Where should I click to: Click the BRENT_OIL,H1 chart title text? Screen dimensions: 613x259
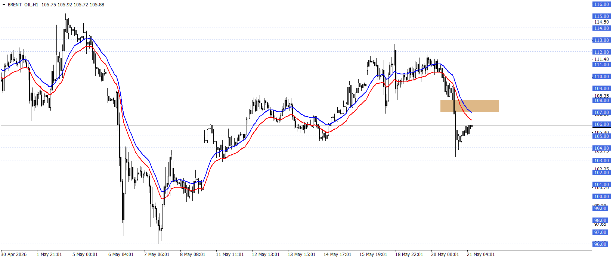pyautogui.click(x=23, y=5)
